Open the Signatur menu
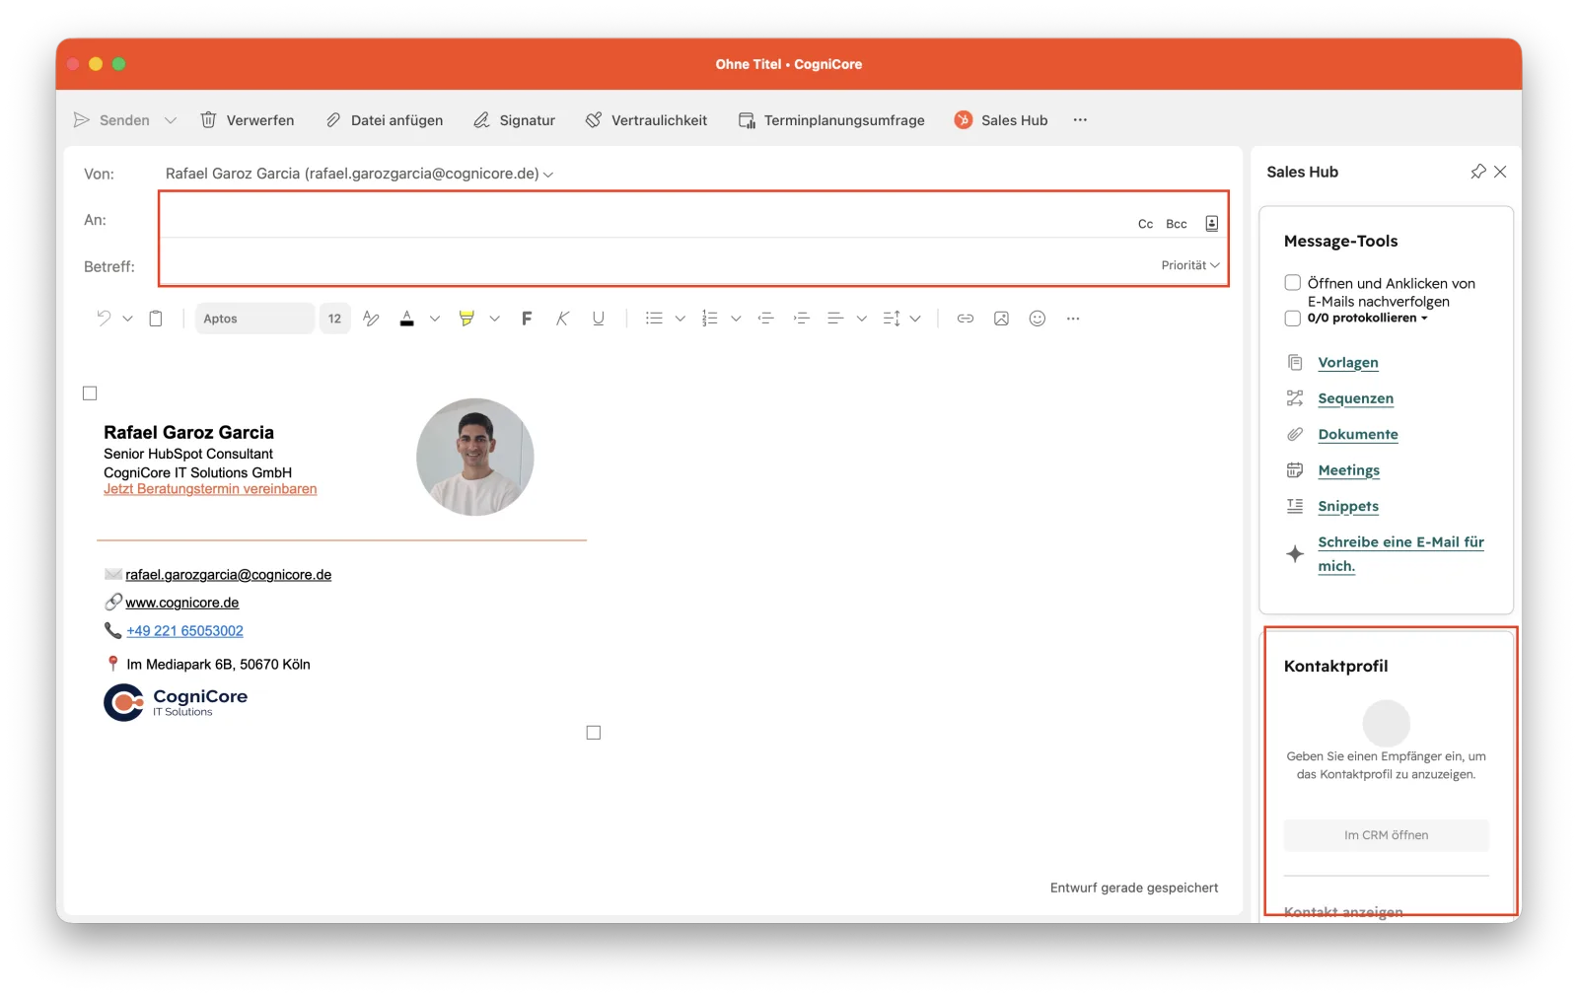The width and height of the screenshot is (1578, 997). point(514,120)
